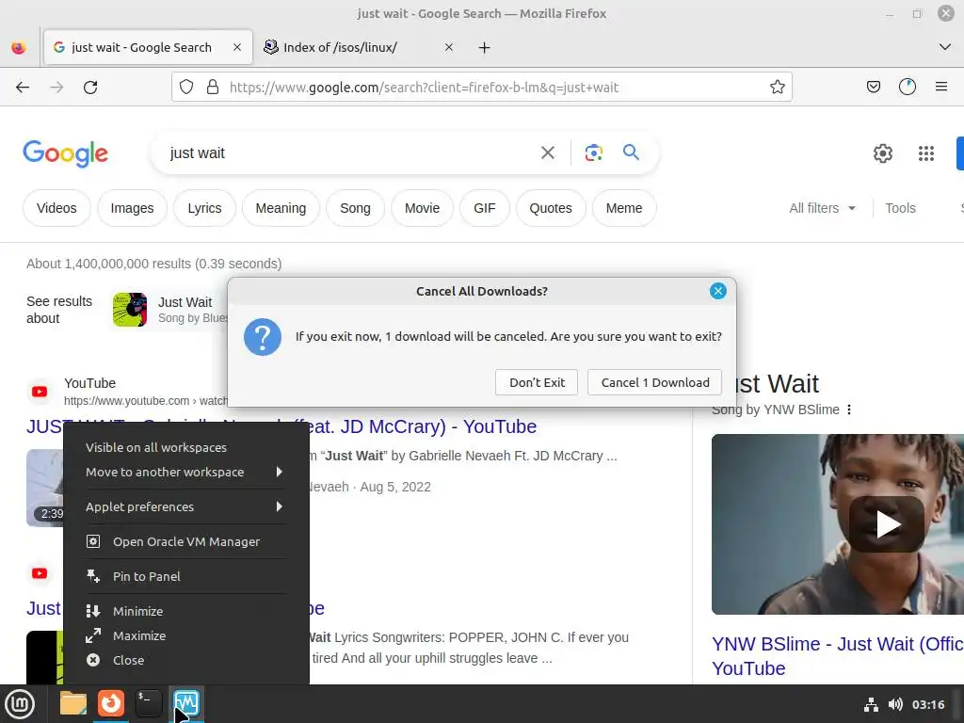Open a new tab with plus button
Screen dimensions: 964x723
[485, 47]
